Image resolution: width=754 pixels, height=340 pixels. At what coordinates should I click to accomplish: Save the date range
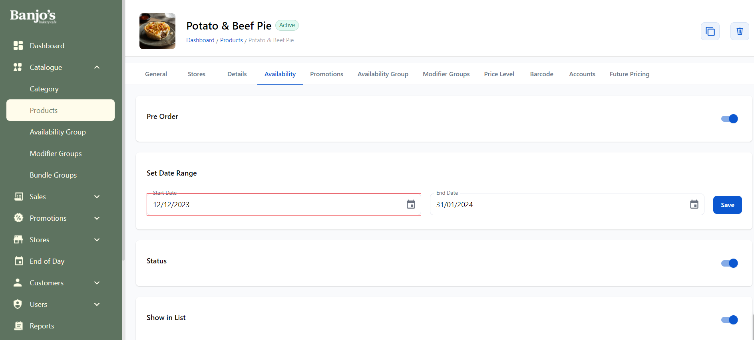(x=727, y=205)
